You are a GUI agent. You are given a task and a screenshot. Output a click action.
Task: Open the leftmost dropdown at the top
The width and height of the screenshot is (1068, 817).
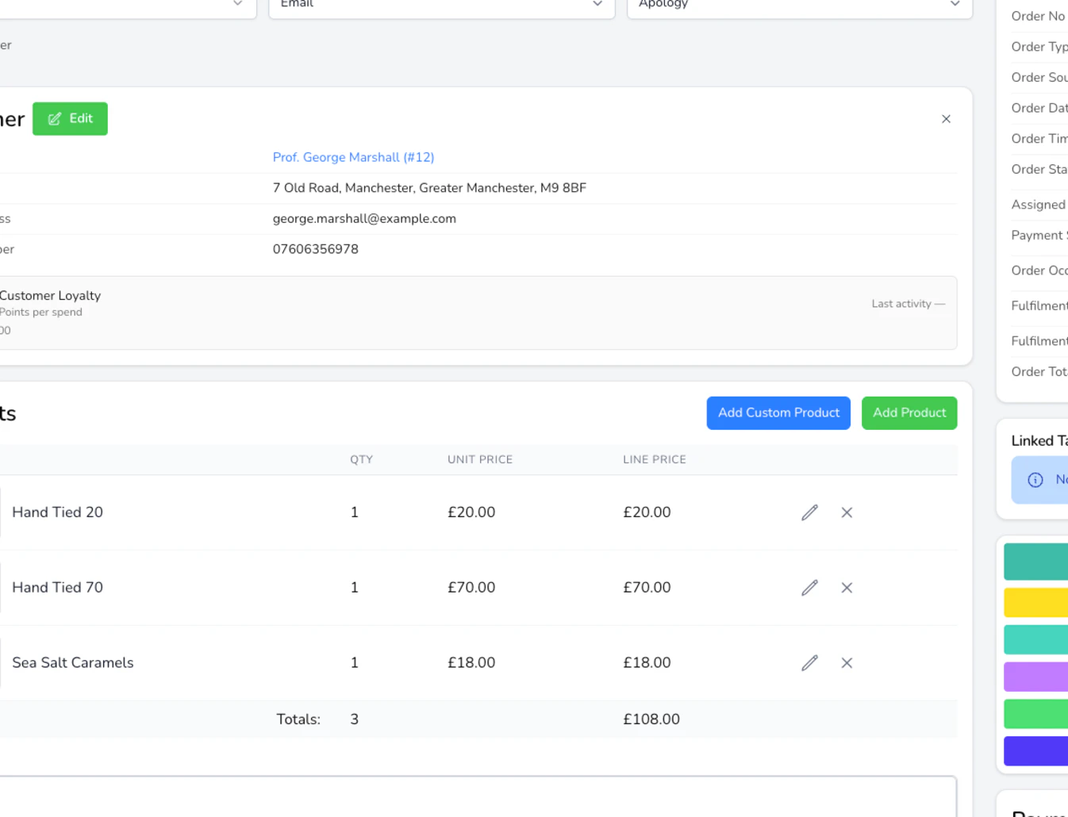pyautogui.click(x=127, y=5)
